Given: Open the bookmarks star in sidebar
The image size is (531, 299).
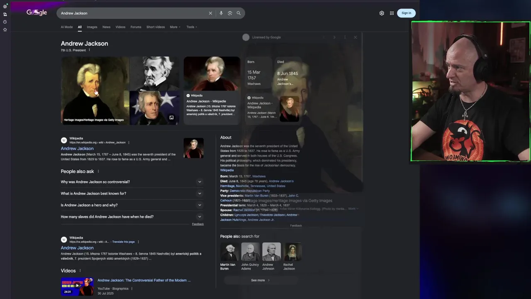Looking at the screenshot, I should click(5, 30).
